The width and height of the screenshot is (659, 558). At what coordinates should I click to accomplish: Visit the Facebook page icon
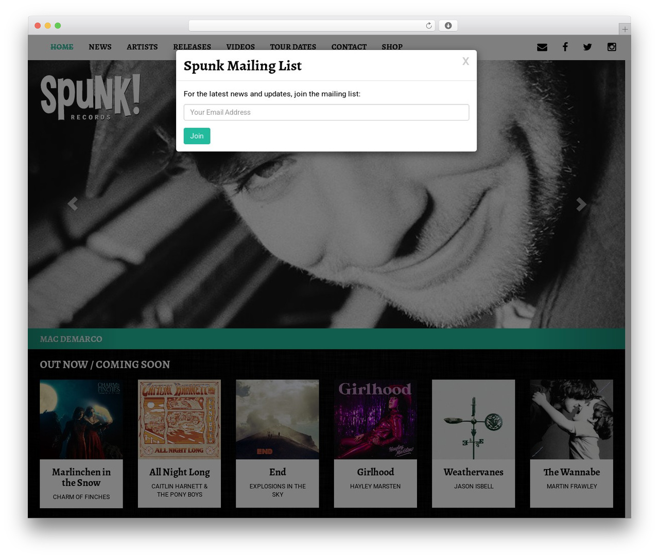(x=565, y=47)
